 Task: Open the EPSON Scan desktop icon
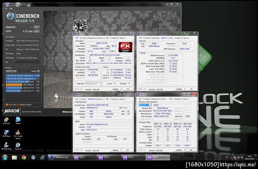(x=6, y=146)
